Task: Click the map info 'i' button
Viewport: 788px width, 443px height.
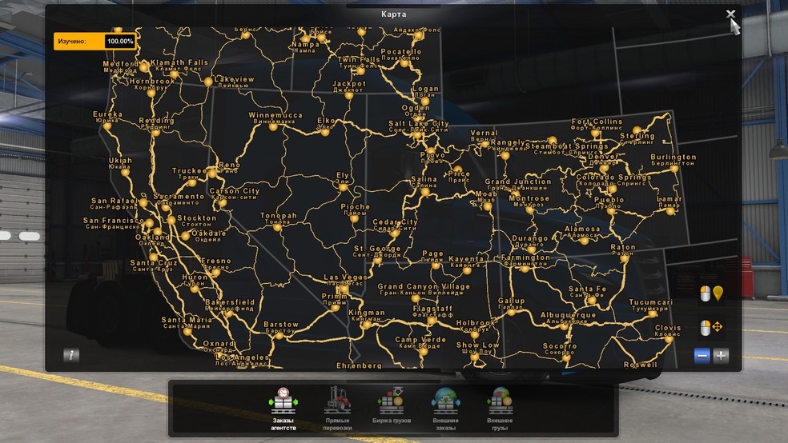Action: pyautogui.click(x=71, y=355)
